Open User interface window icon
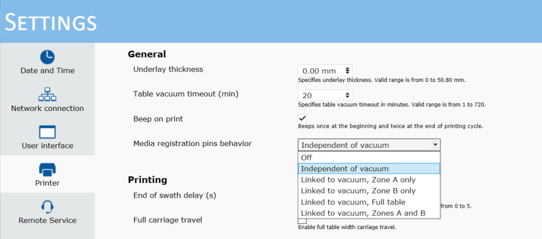 47,132
